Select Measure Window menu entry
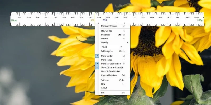Image resolution: width=211 pixels, height=105 pixels. point(113,26)
